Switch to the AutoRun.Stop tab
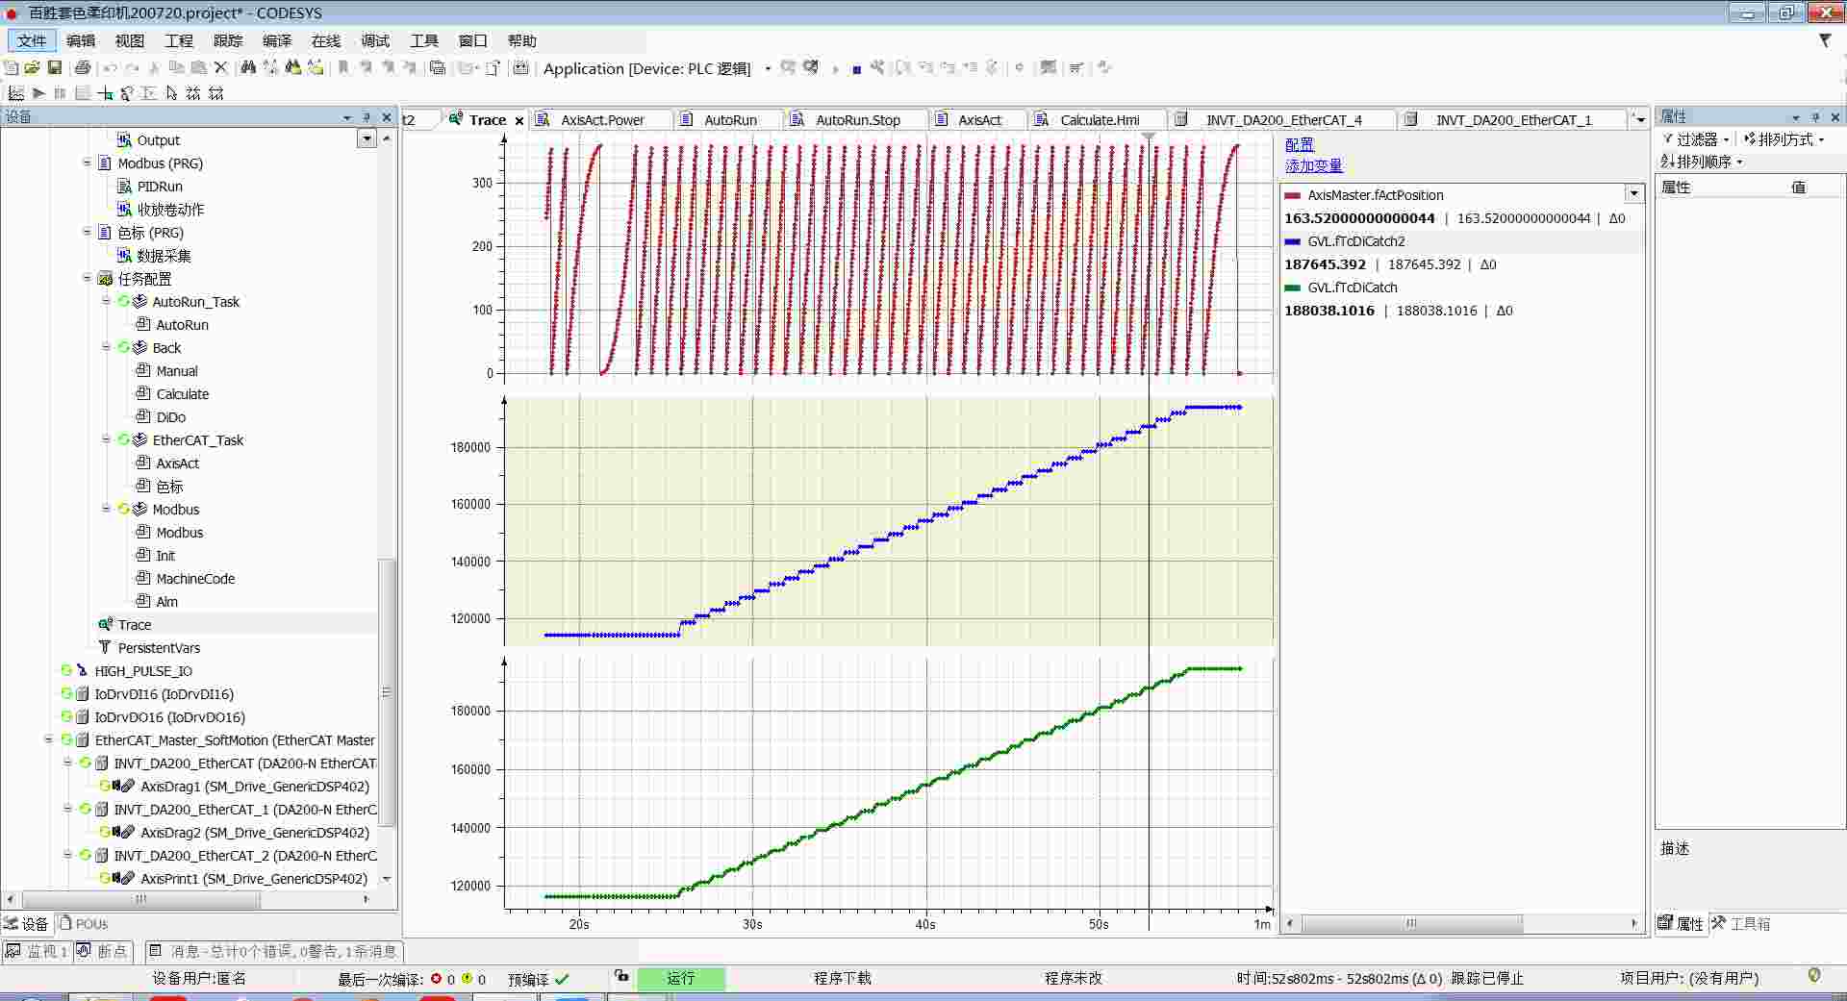The height and width of the screenshot is (1001, 1847). click(857, 120)
